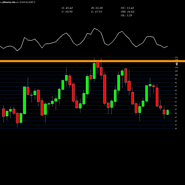
Task: Click the tall green candle rising from 50 to 85
Action: click(24, 100)
